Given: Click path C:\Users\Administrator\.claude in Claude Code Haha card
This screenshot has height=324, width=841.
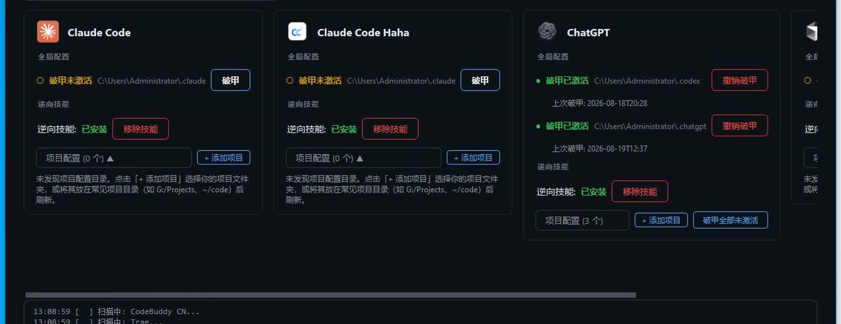Looking at the screenshot, I should 401,81.
